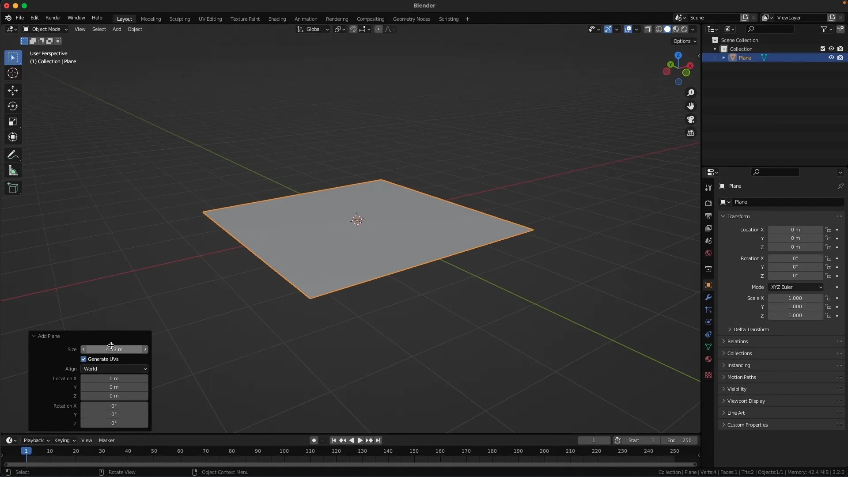Viewport: 848px width, 477px height.
Task: Open the Material properties tab
Action: [708, 359]
